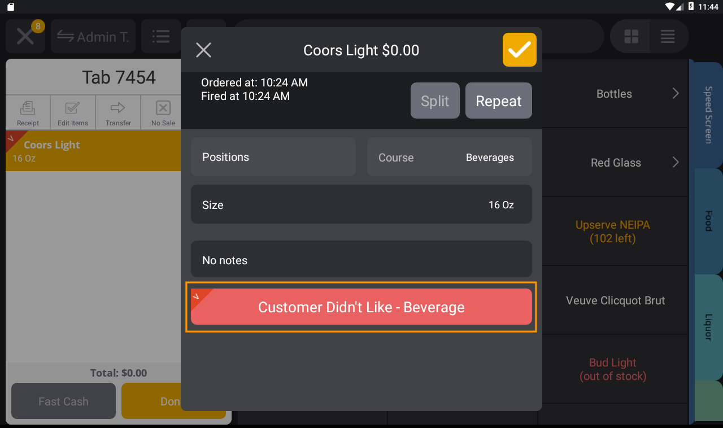Switch to list view layout
723x428 pixels.
668,36
